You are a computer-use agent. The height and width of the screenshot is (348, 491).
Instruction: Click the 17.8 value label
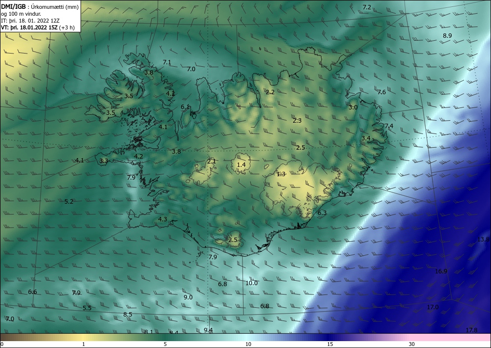[471, 330]
